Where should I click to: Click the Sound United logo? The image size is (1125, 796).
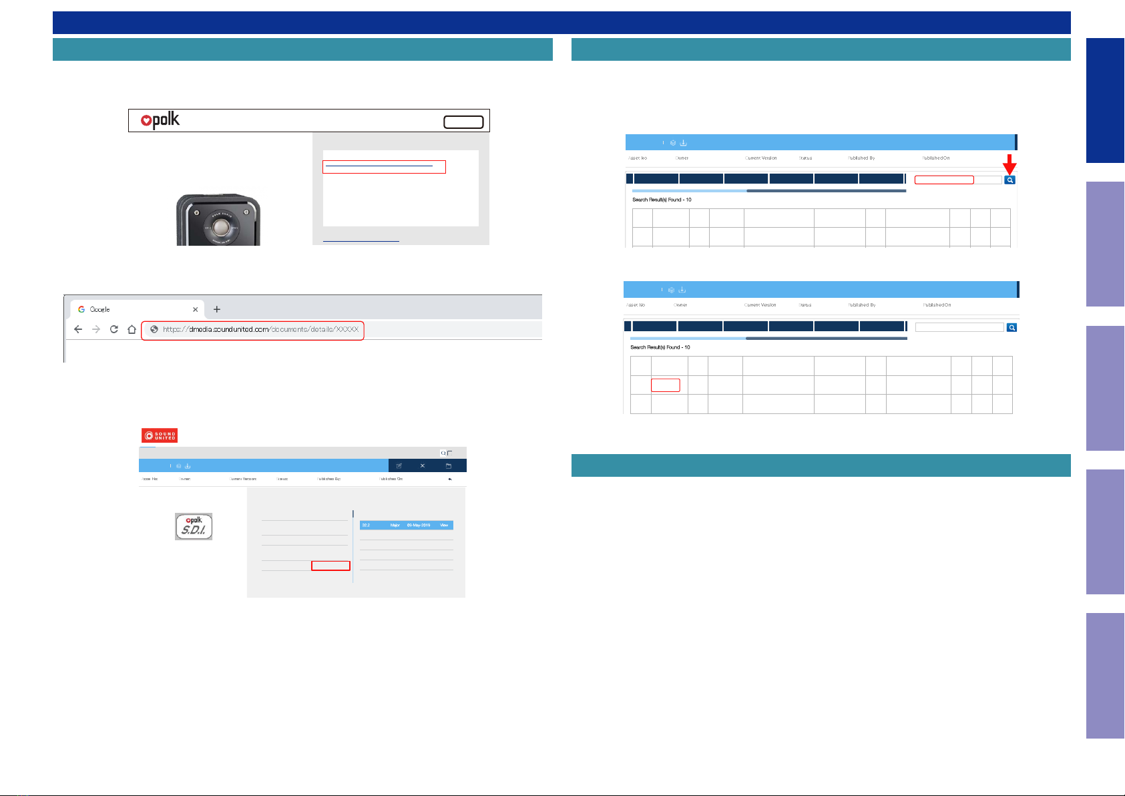pos(160,436)
